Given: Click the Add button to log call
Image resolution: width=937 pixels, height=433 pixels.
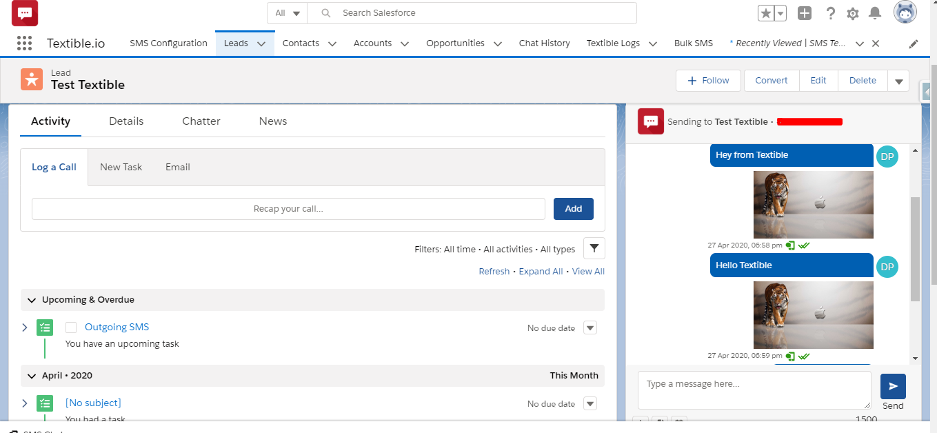Looking at the screenshot, I should pos(574,209).
